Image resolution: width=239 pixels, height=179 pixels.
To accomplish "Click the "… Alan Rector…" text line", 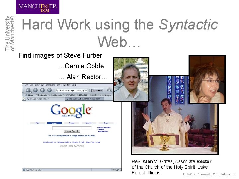I will click(x=83, y=77).
